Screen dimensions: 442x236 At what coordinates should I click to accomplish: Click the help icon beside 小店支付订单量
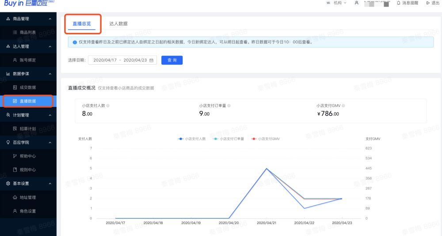[x=229, y=106]
